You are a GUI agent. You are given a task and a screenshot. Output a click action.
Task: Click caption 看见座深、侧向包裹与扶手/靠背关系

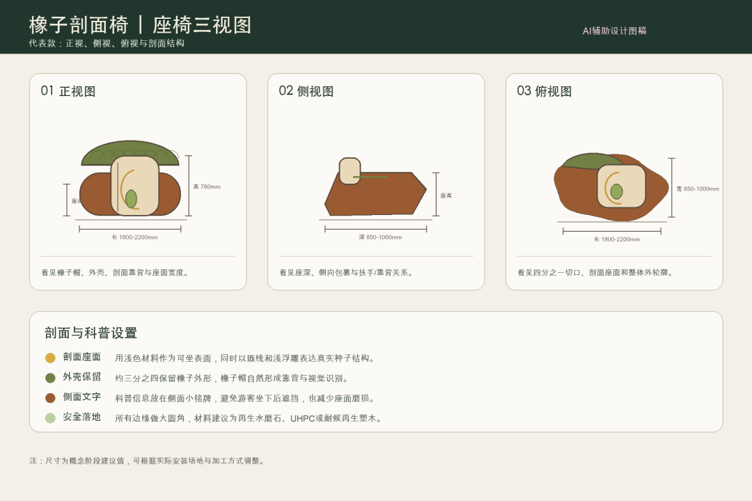pyautogui.click(x=346, y=272)
